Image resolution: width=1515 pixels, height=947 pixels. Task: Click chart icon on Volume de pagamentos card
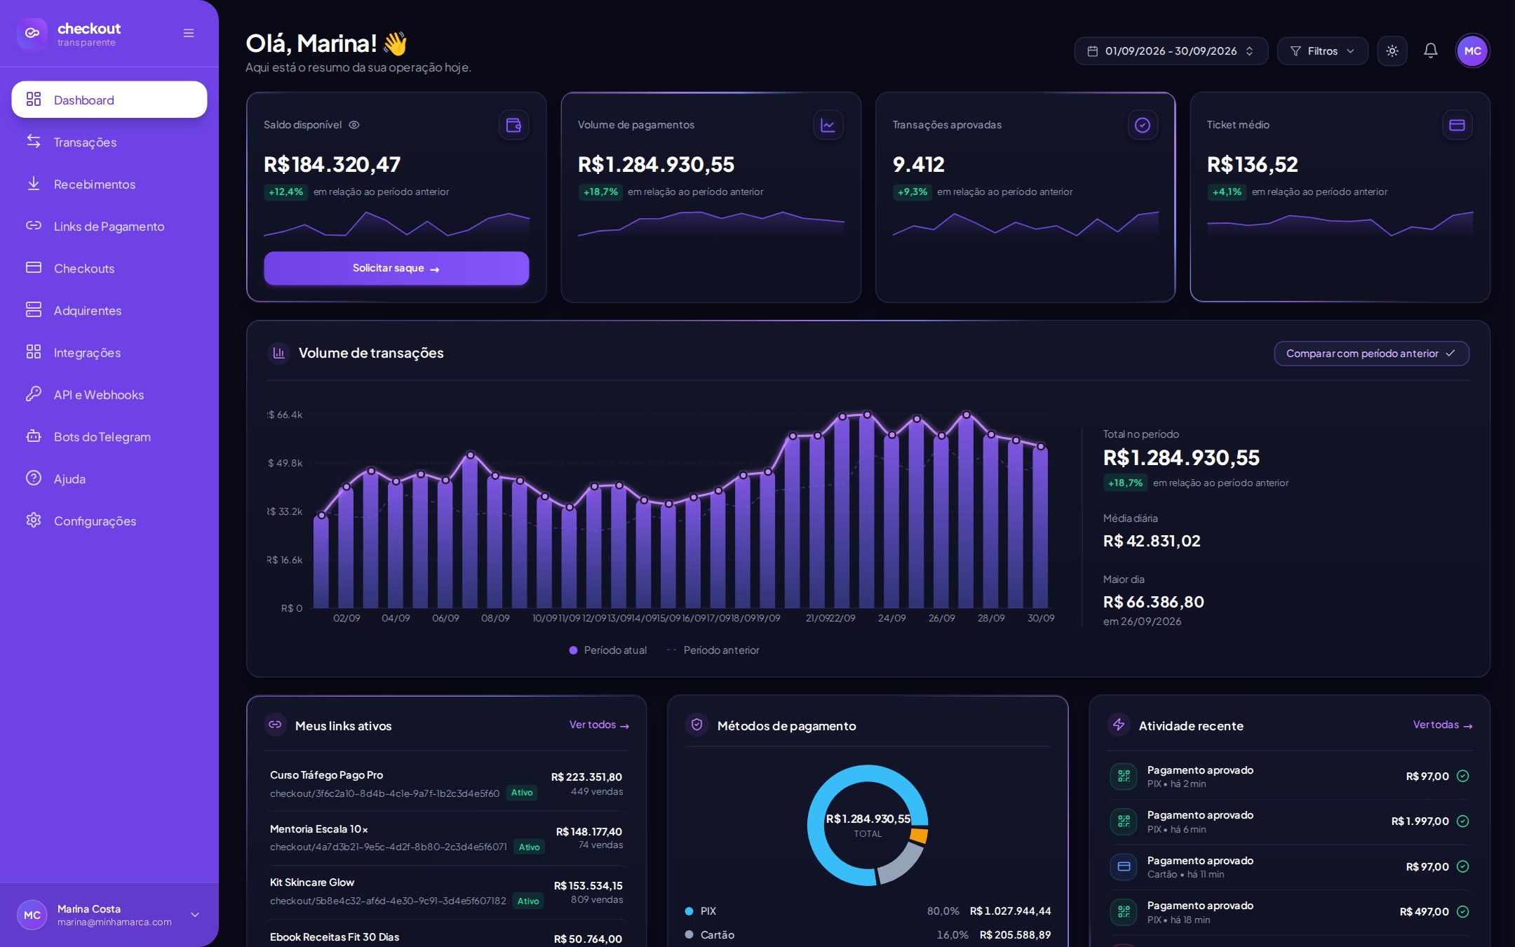[x=828, y=125]
